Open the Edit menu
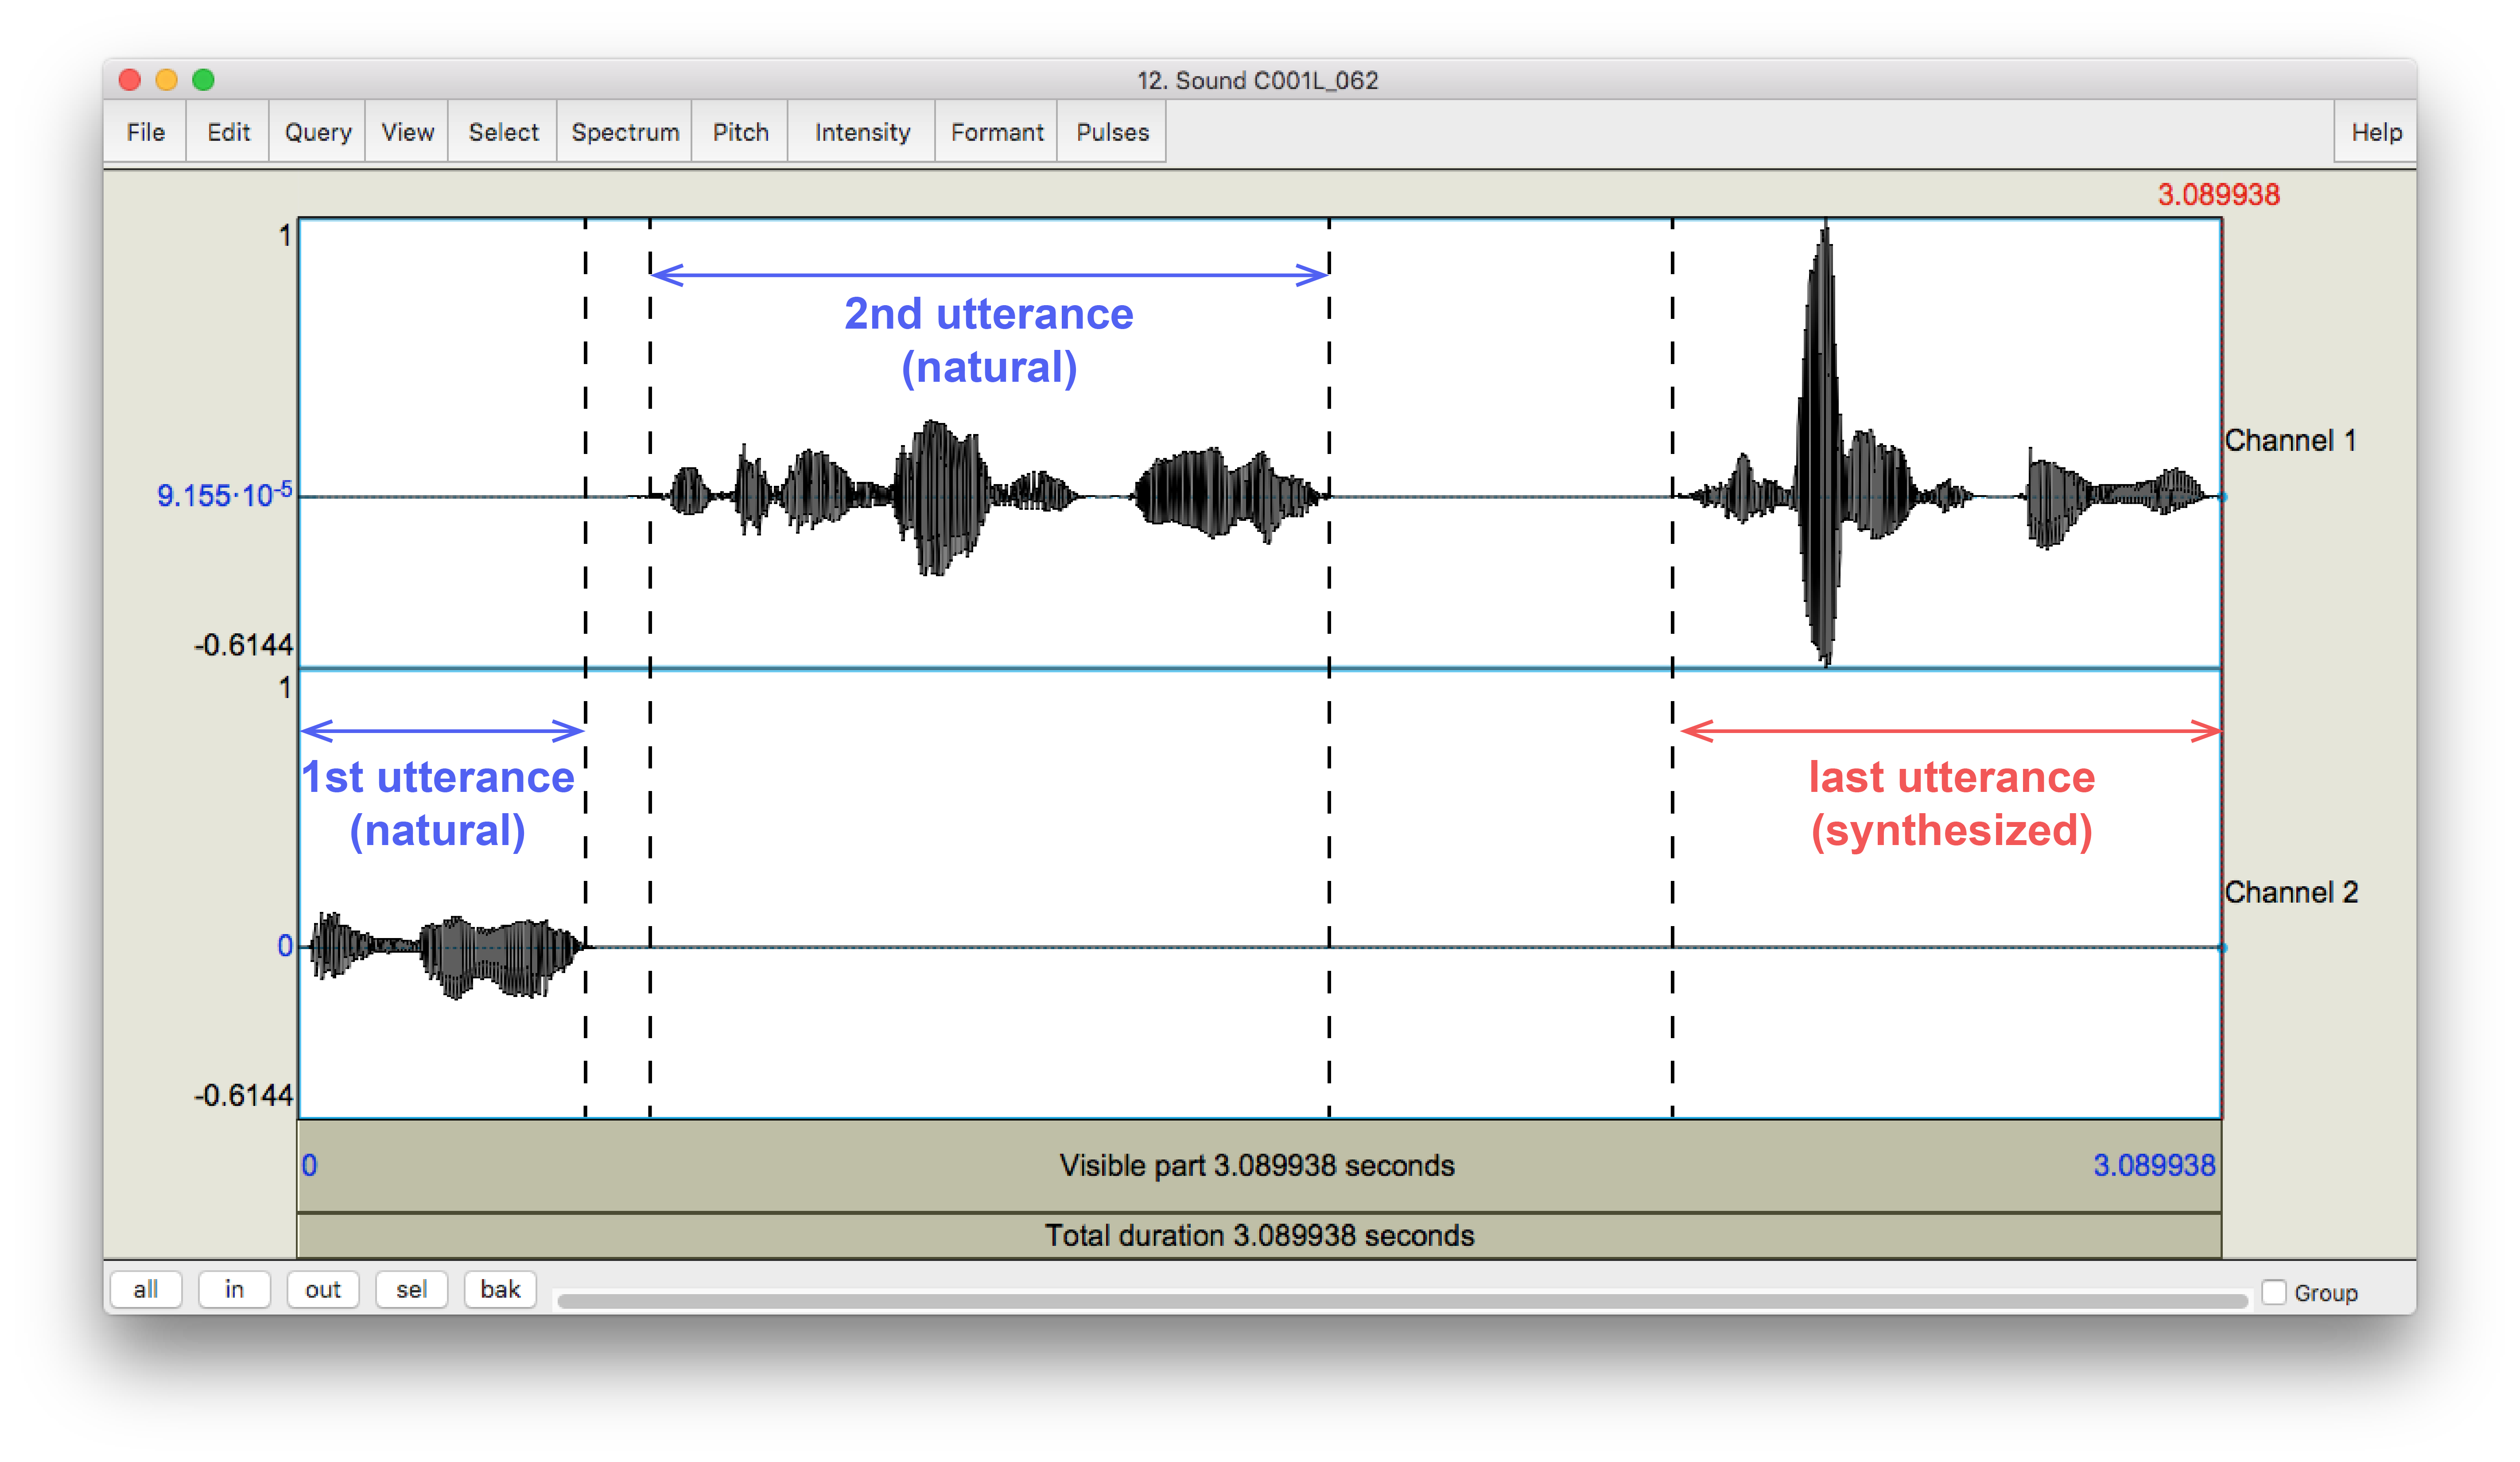Screen dimensions: 2520x1462 tap(228, 132)
